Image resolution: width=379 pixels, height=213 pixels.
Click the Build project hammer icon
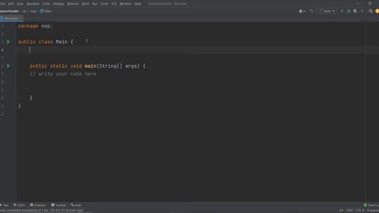[x=311, y=11]
